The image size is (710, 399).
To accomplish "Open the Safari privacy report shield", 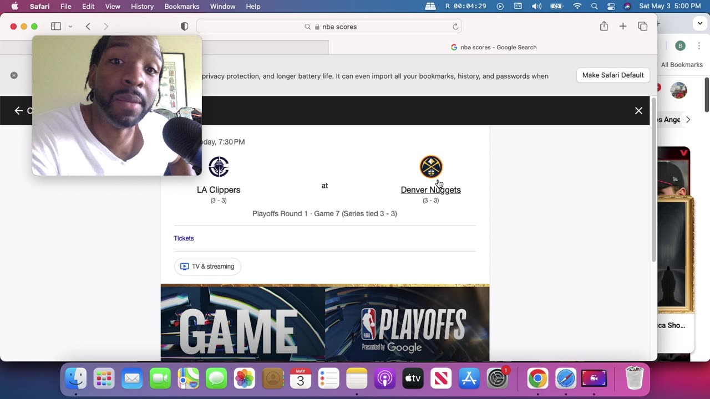I will click(x=185, y=27).
